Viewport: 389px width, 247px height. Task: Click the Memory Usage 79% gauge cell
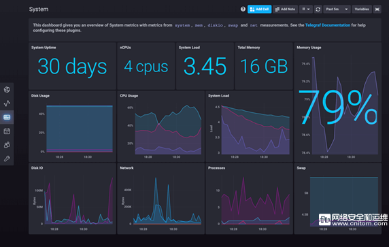(x=337, y=102)
